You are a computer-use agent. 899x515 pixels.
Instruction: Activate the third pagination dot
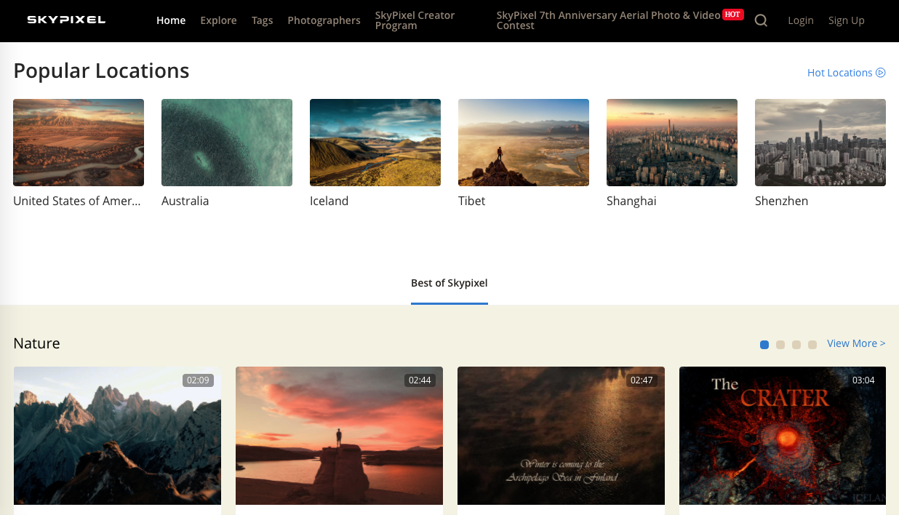pos(796,344)
